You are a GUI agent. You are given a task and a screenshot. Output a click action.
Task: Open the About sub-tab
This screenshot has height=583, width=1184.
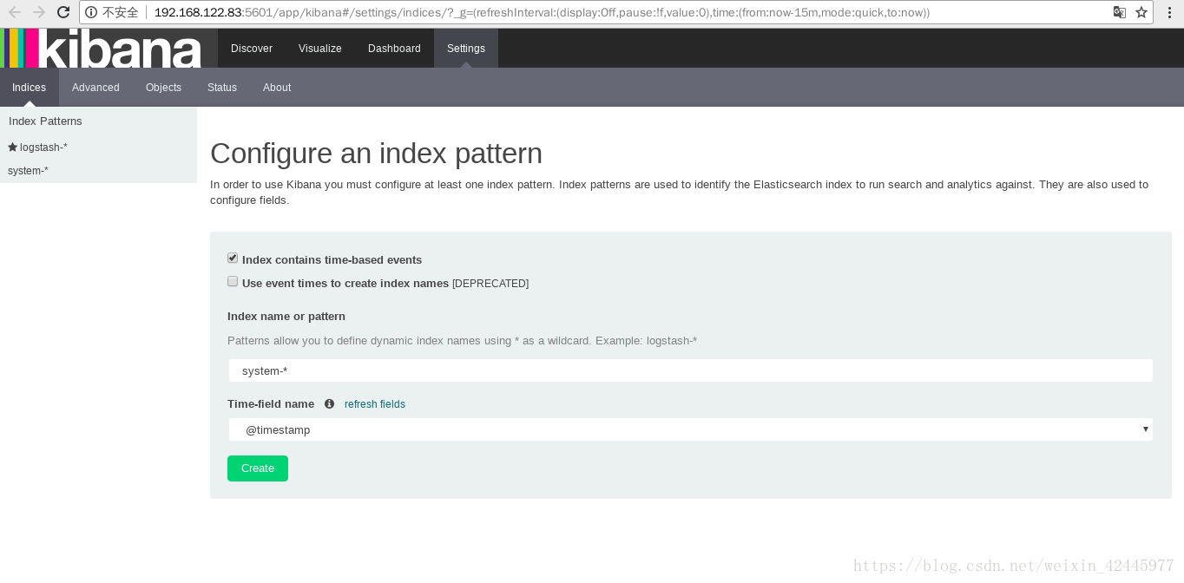coord(277,88)
